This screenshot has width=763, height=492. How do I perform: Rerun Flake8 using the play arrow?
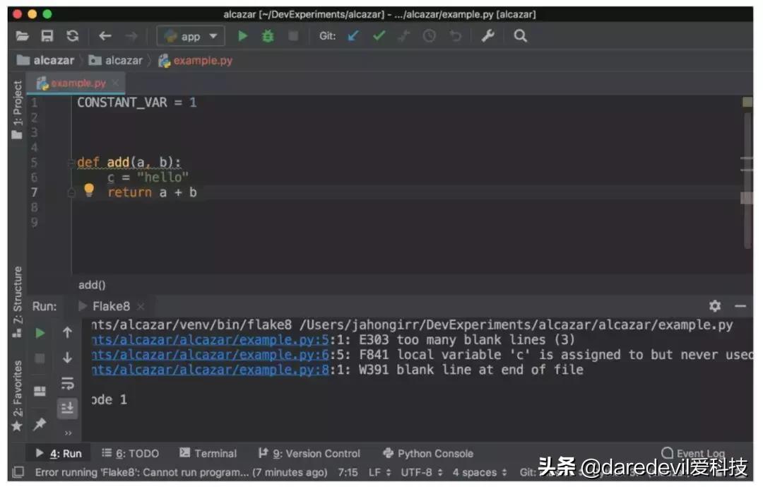(40, 332)
